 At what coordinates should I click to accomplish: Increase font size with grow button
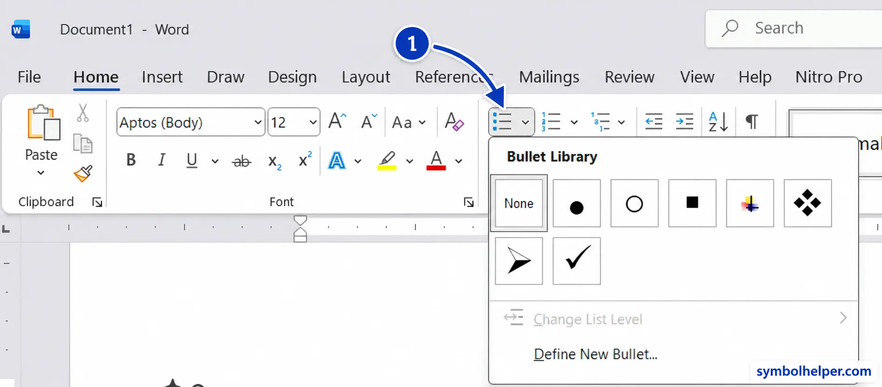point(337,121)
